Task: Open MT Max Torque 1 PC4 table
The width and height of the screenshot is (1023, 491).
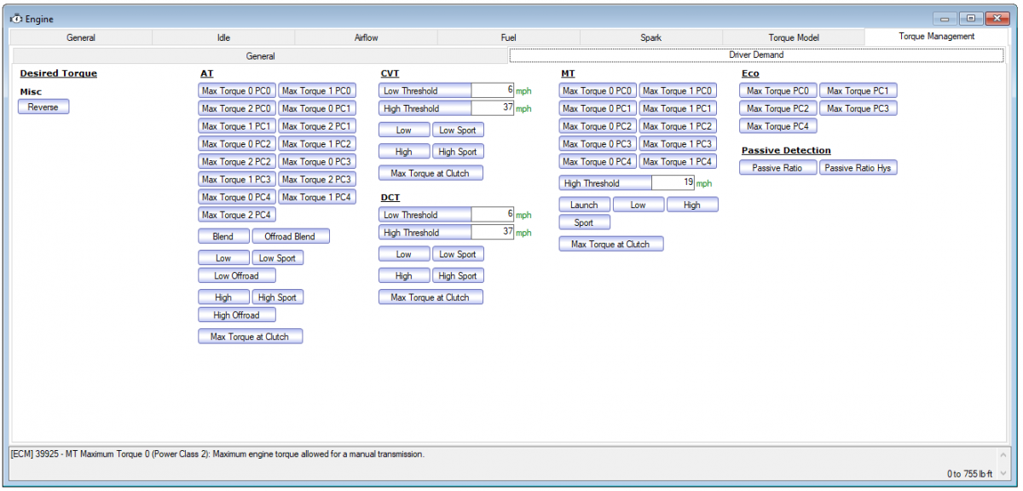Action: pos(678,161)
